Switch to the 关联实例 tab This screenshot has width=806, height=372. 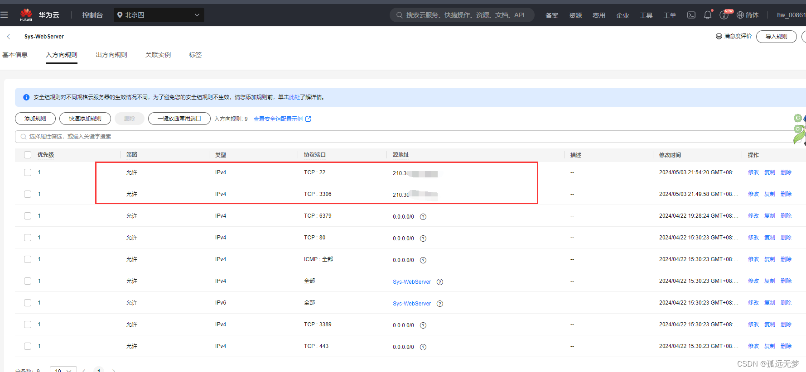pos(158,55)
